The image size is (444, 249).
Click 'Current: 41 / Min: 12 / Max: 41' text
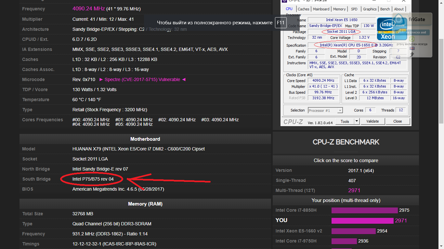point(103,19)
